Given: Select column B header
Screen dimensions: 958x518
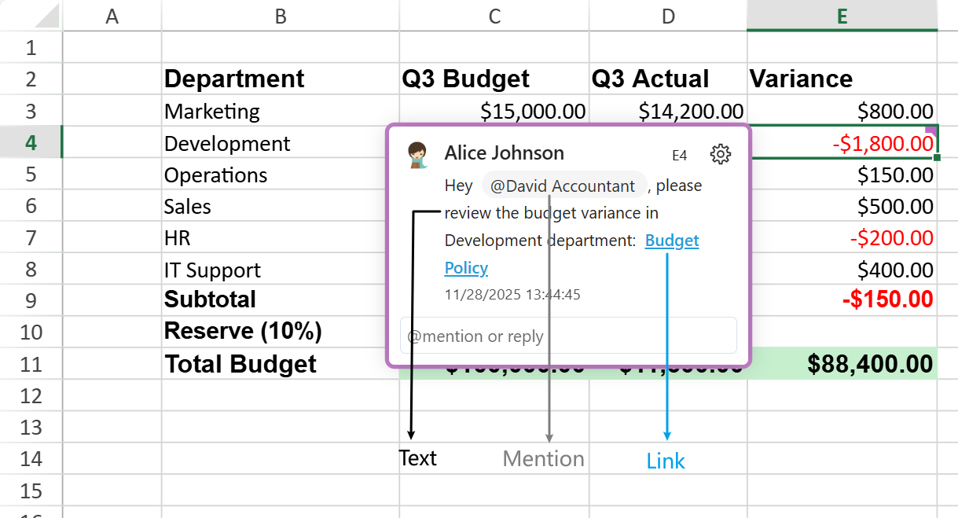Looking at the screenshot, I should (281, 16).
